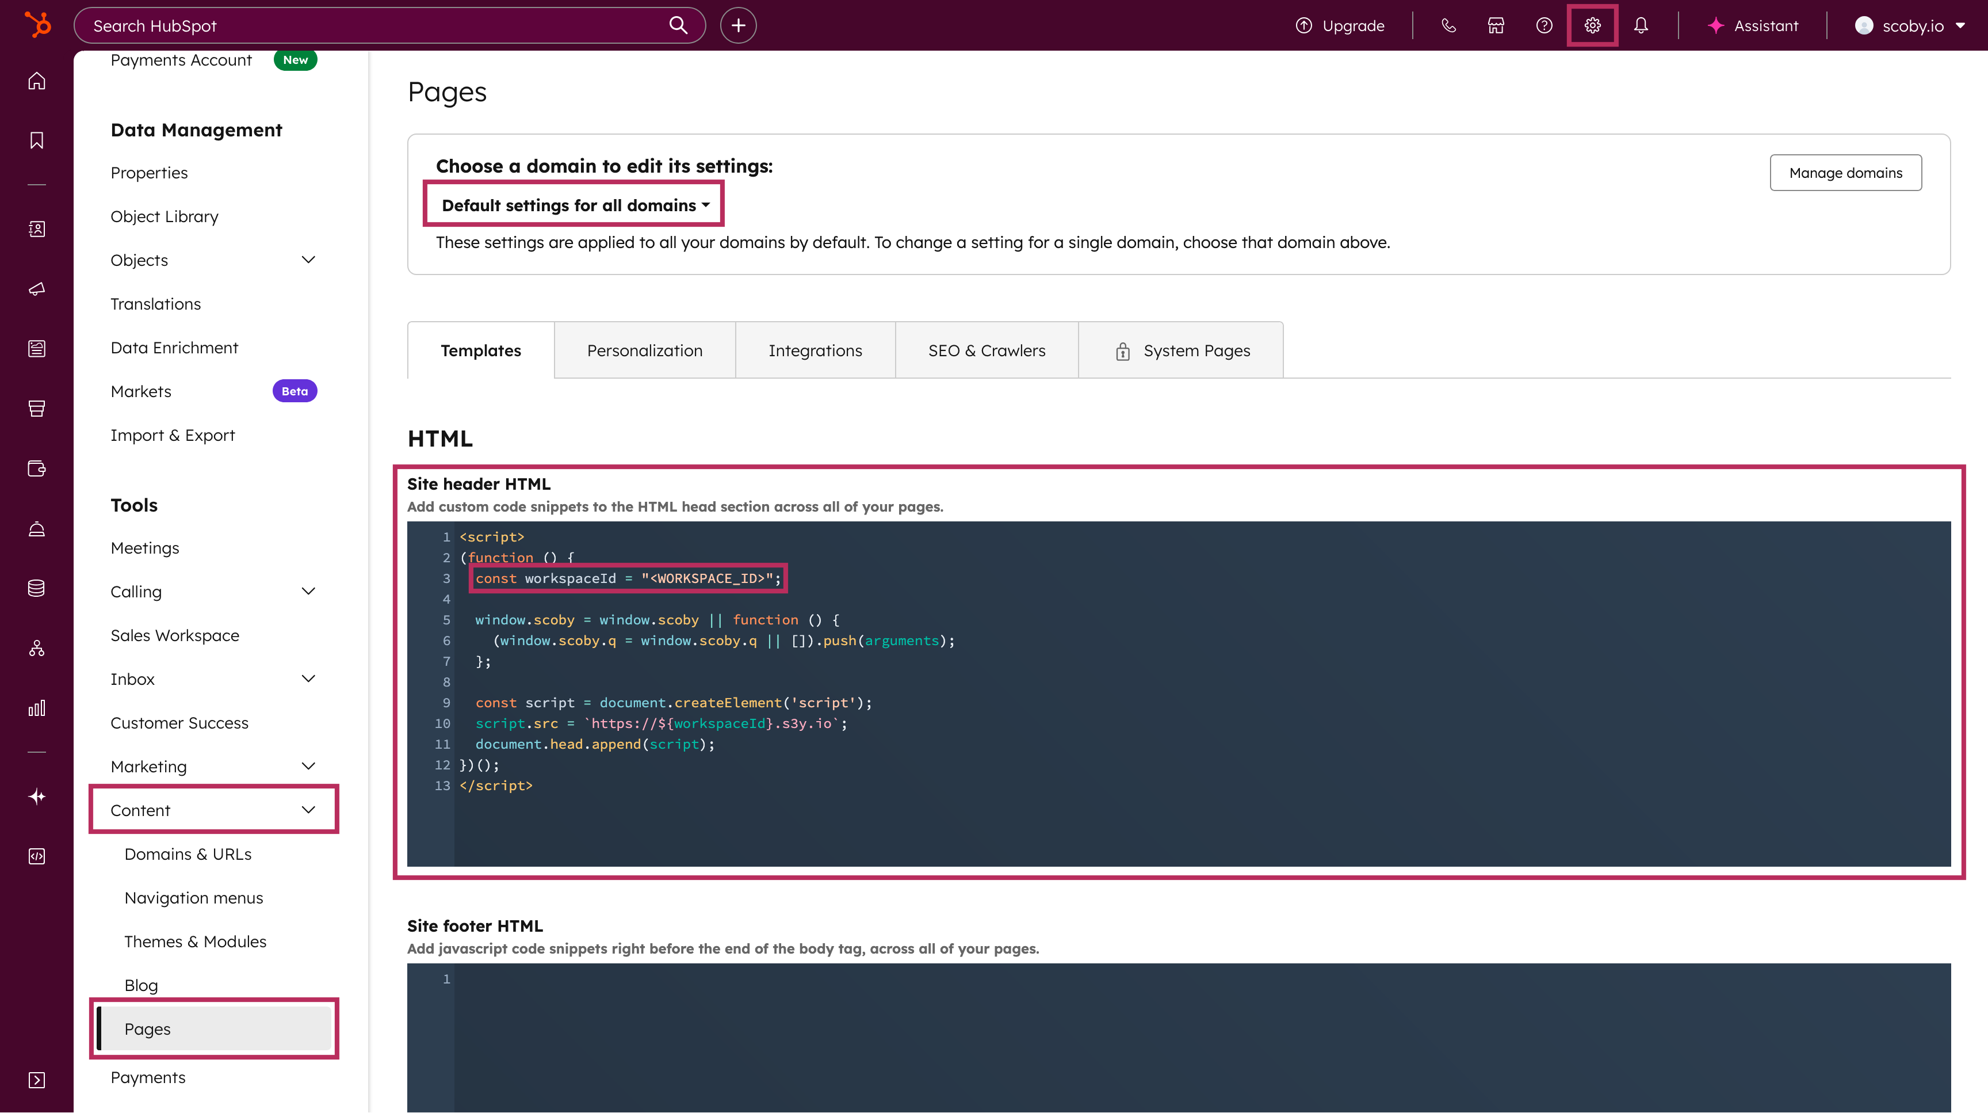Screen dimensions: 1988x1113
Task: Expand the sidebar with bottom arrow icon
Action: 36,1080
